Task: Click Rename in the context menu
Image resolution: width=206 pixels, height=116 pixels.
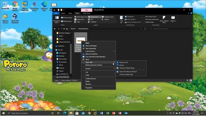Action: click(98, 84)
